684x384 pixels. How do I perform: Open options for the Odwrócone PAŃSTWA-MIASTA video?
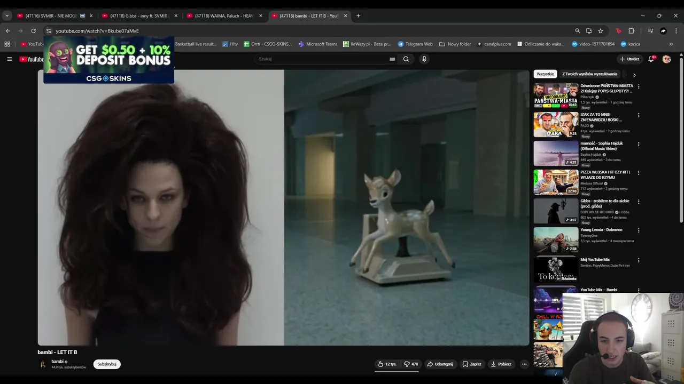pos(639,86)
